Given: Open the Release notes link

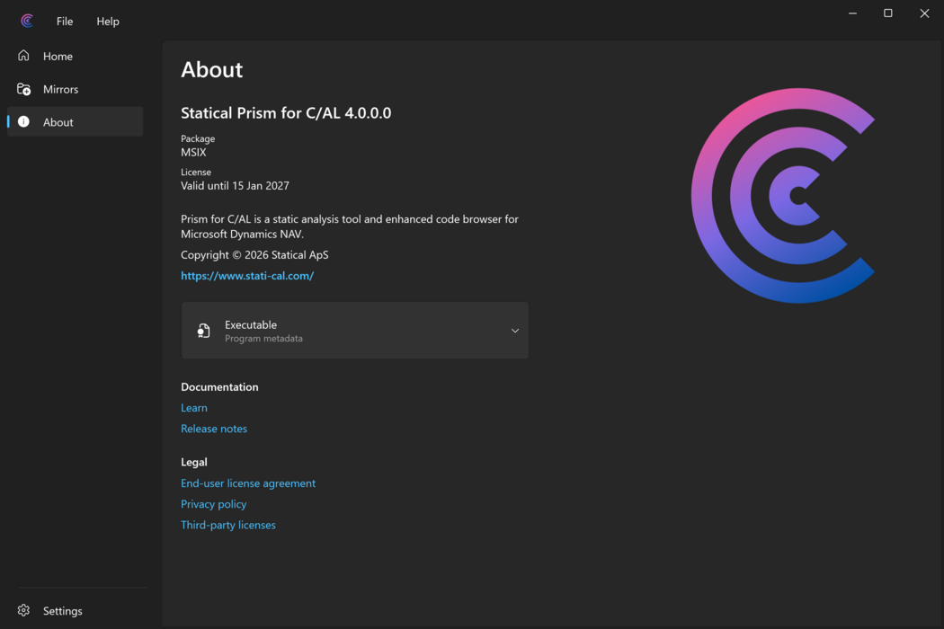Looking at the screenshot, I should coord(214,429).
